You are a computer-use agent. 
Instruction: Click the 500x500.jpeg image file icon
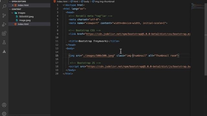pos(17,16)
